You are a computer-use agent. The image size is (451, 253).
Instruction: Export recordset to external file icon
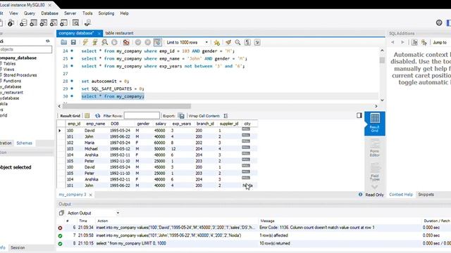(181, 115)
